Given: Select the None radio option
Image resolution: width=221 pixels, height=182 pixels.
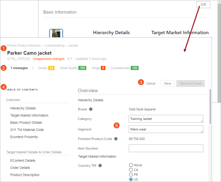Looking at the screenshot, I should 131,165.
